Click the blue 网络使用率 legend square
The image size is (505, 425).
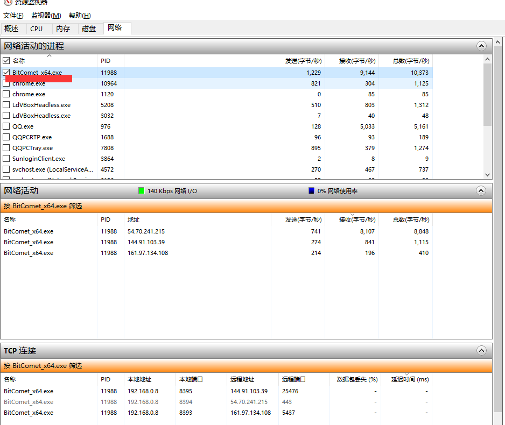pyautogui.click(x=312, y=191)
